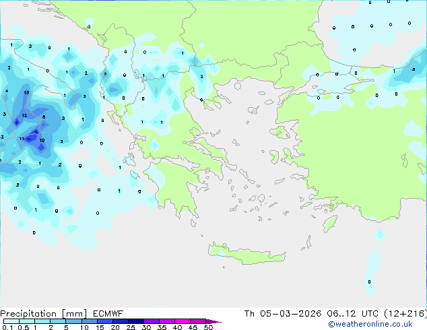Click the '50' legend scale label

click(x=208, y=327)
